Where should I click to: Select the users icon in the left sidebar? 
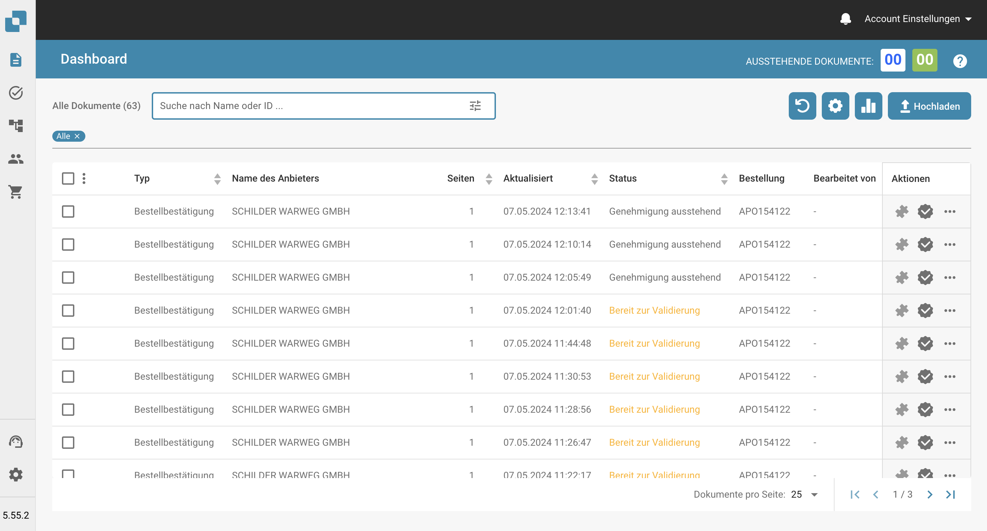[x=16, y=159]
